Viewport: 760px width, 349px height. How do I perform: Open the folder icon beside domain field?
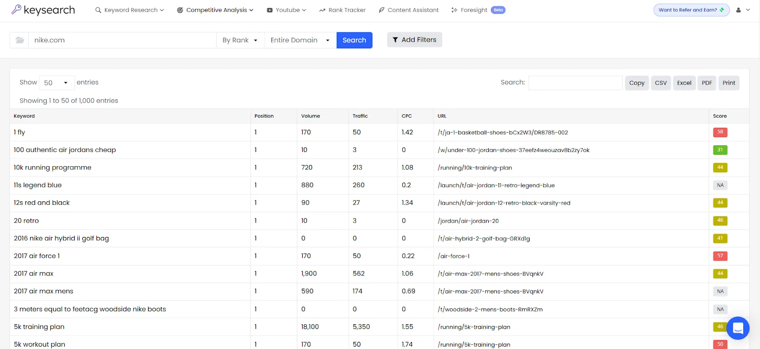point(19,40)
